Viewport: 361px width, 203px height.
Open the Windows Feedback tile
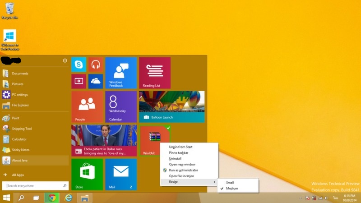(121, 73)
